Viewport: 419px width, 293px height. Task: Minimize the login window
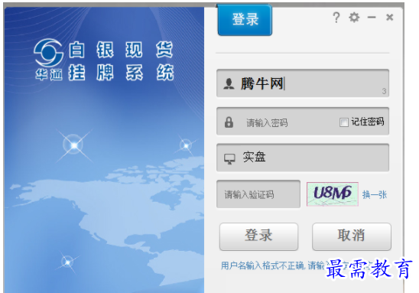tap(372, 18)
